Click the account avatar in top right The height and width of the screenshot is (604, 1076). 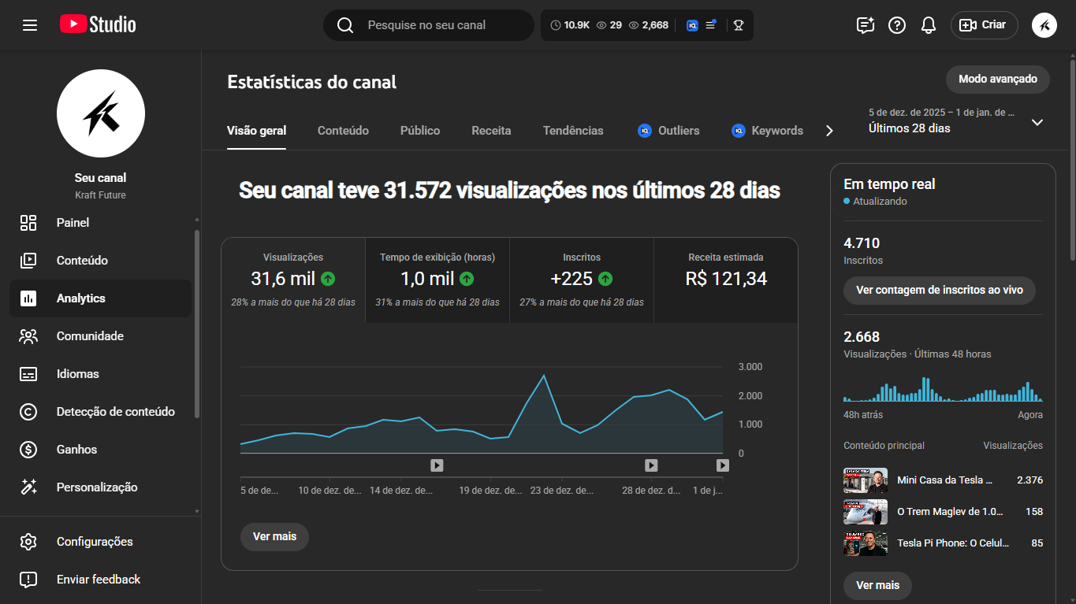pyautogui.click(x=1044, y=25)
